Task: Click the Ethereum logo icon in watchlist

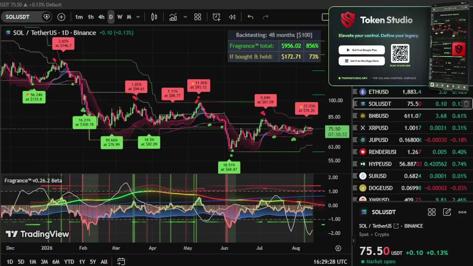Action: click(363, 92)
